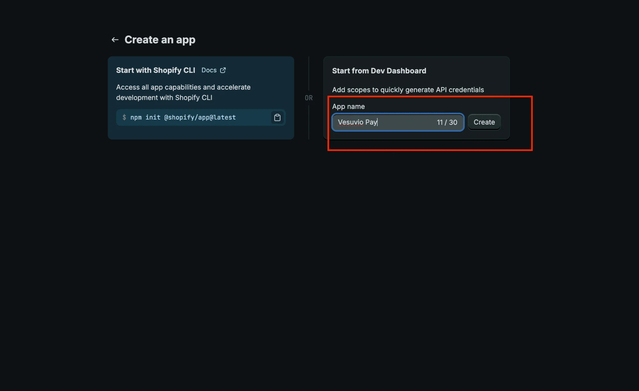The width and height of the screenshot is (639, 391).
Task: Click the Start from Dev Dashboard heading
Action: click(x=379, y=71)
